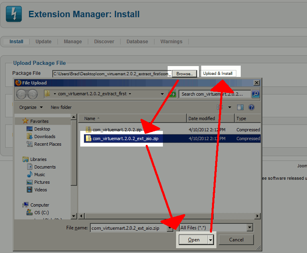Open help with the question mark icon
Screen dimensions: 307x253
coord(252,107)
